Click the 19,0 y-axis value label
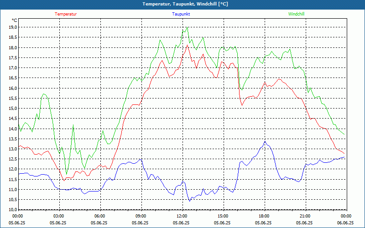 tap(12, 27)
